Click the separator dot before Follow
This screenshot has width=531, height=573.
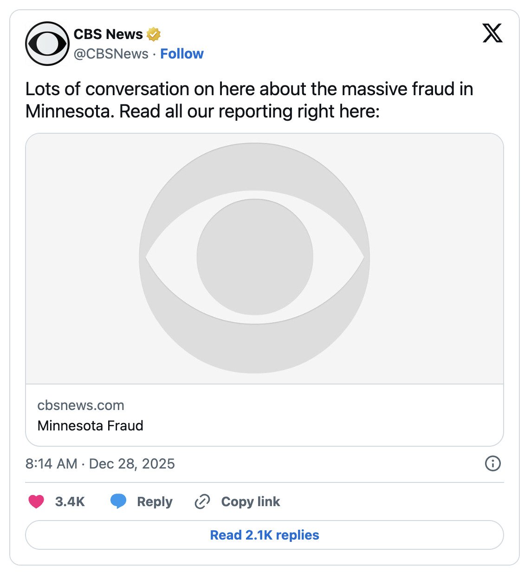click(154, 54)
